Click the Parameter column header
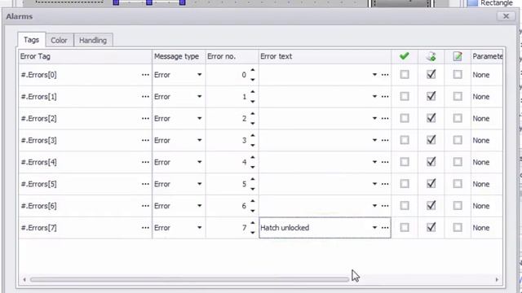Image resolution: width=522 pixels, height=293 pixels. pos(487,56)
